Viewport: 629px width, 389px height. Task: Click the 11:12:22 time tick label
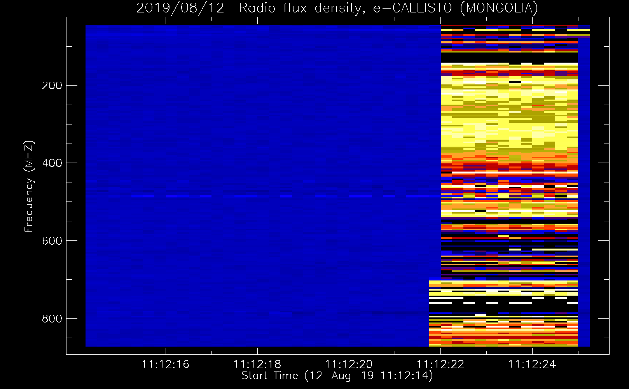click(x=440, y=364)
